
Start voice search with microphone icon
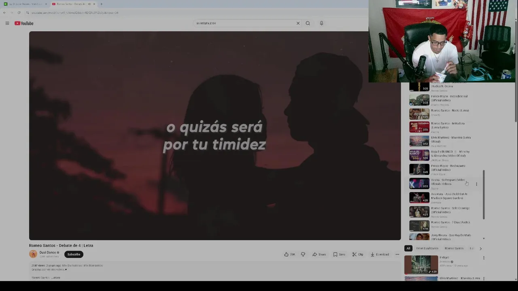[321, 23]
